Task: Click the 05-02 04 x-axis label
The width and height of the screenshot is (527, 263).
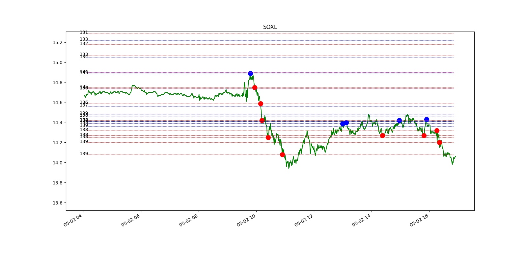Action: coord(73,220)
